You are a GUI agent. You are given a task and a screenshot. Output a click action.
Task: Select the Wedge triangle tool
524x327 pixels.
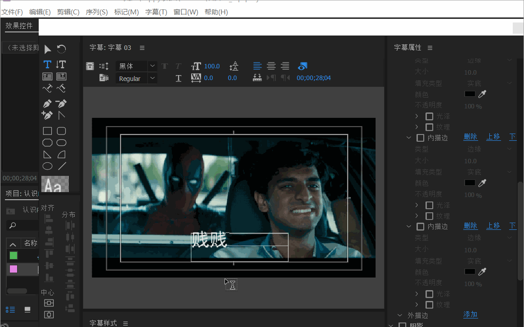[48, 154]
